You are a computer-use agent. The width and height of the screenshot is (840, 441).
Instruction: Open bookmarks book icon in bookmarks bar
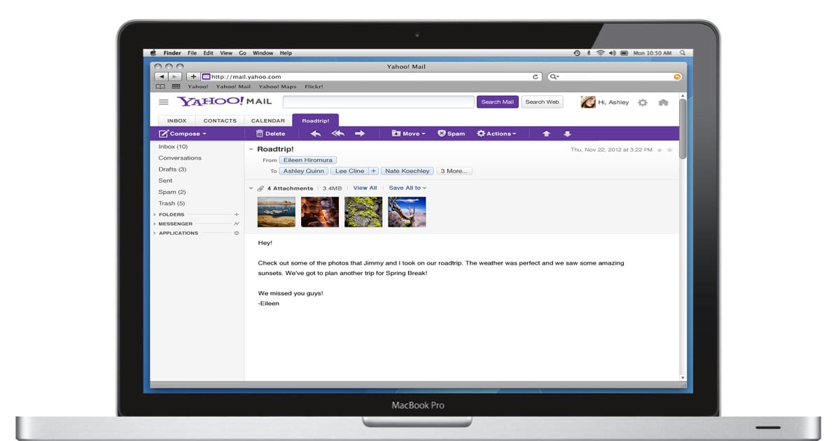point(160,87)
